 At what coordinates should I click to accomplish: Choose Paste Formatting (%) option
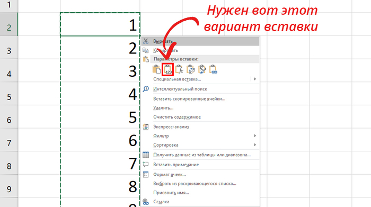click(x=202, y=69)
